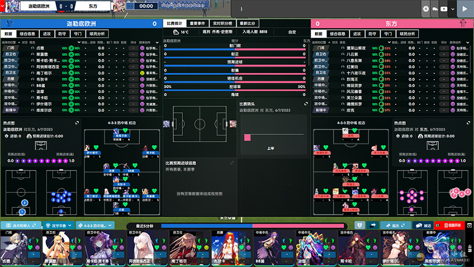Viewport: 474px width, 267px height.
Task: Switch to the 实时积分榜 tab
Action: click(x=222, y=23)
